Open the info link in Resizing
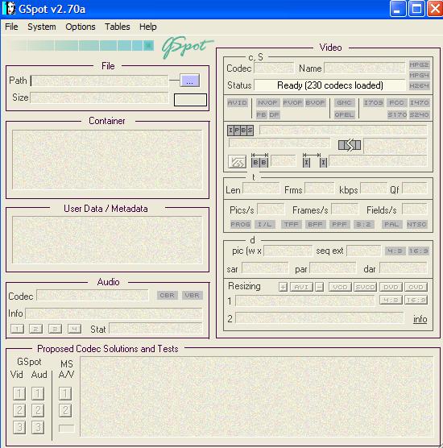The image size is (443, 448). pos(420,319)
